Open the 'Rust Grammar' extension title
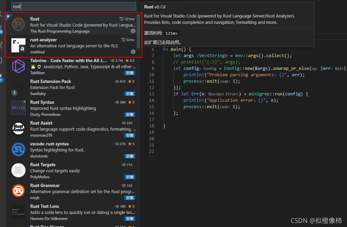Screen dimensions: 347x227 point(45,186)
